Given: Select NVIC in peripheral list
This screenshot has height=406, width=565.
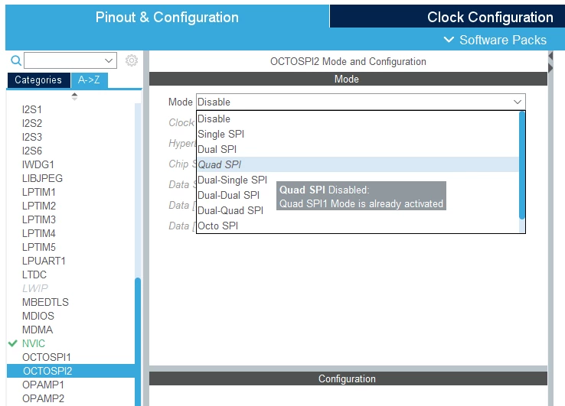Looking at the screenshot, I should pos(34,343).
